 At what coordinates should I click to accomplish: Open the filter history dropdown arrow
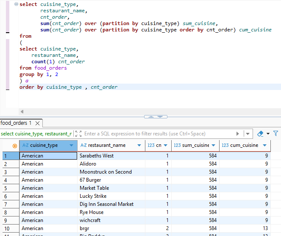tap(248, 134)
